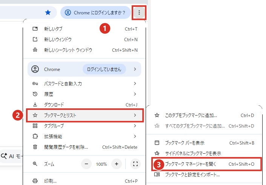Select 印刷... menu item
This screenshot has height=185, width=266.
[84, 181]
